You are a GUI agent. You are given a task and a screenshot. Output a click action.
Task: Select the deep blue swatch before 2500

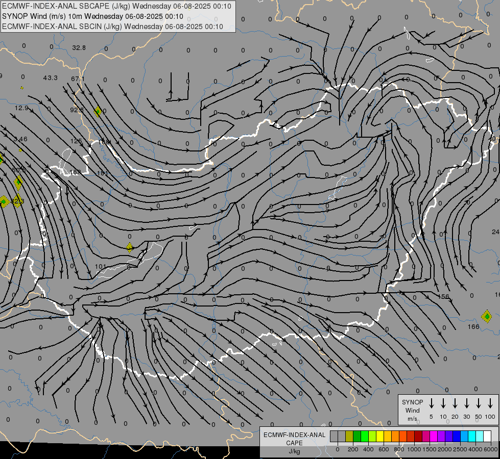456,436
